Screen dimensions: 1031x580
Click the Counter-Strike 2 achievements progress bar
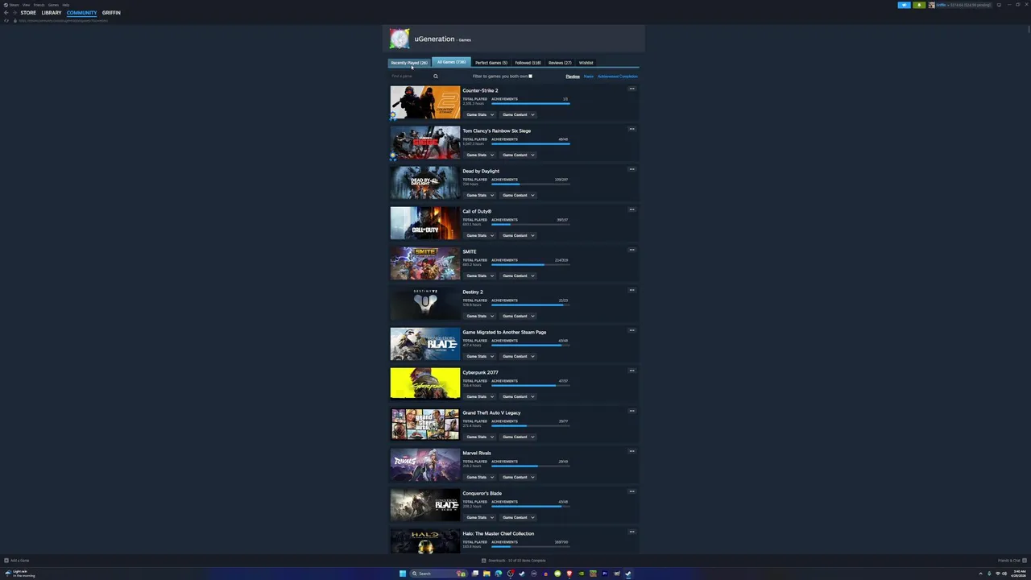click(531, 104)
